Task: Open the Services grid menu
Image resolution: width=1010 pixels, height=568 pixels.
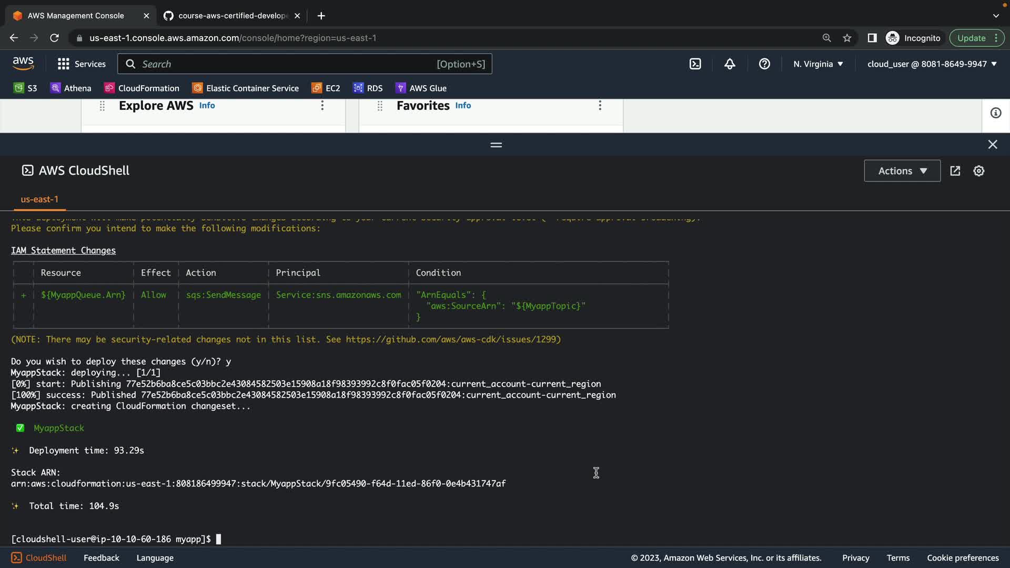Action: [81, 64]
